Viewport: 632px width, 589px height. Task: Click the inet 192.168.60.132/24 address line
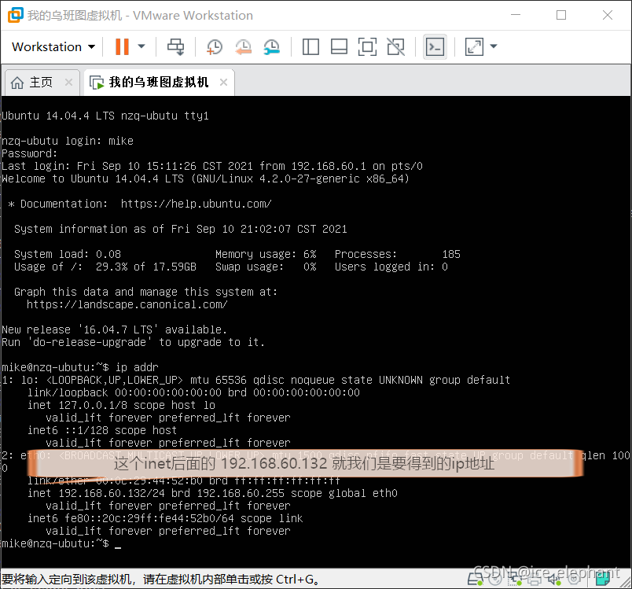pyautogui.click(x=212, y=493)
